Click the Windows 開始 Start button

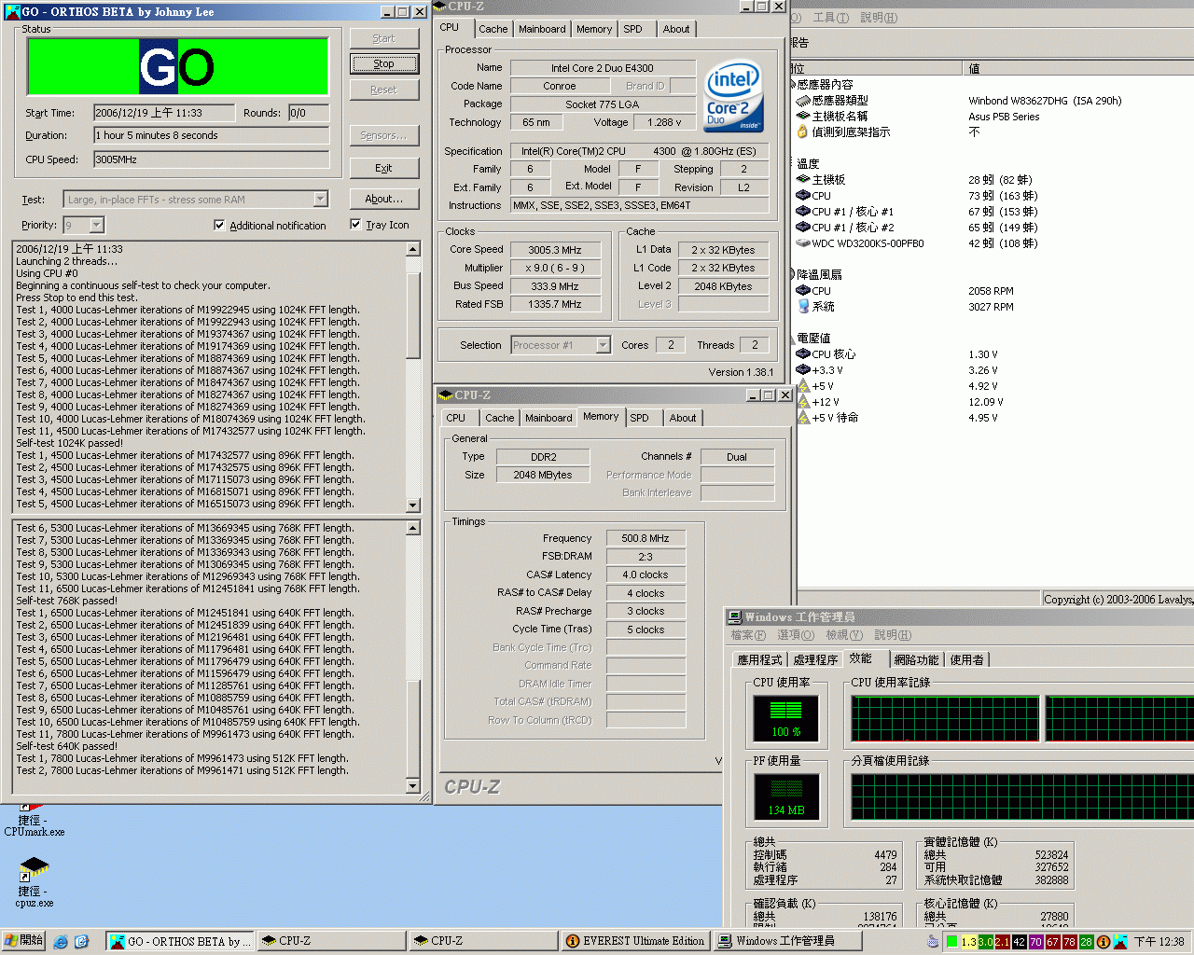pos(24,941)
